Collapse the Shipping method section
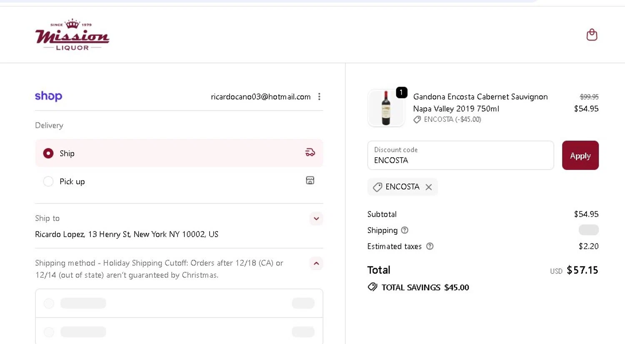625x344 pixels. (316, 264)
